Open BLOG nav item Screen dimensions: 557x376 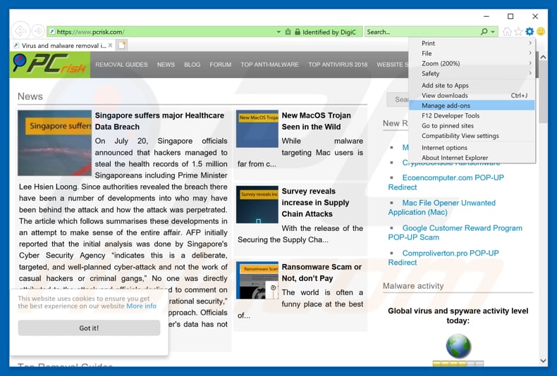tap(192, 65)
